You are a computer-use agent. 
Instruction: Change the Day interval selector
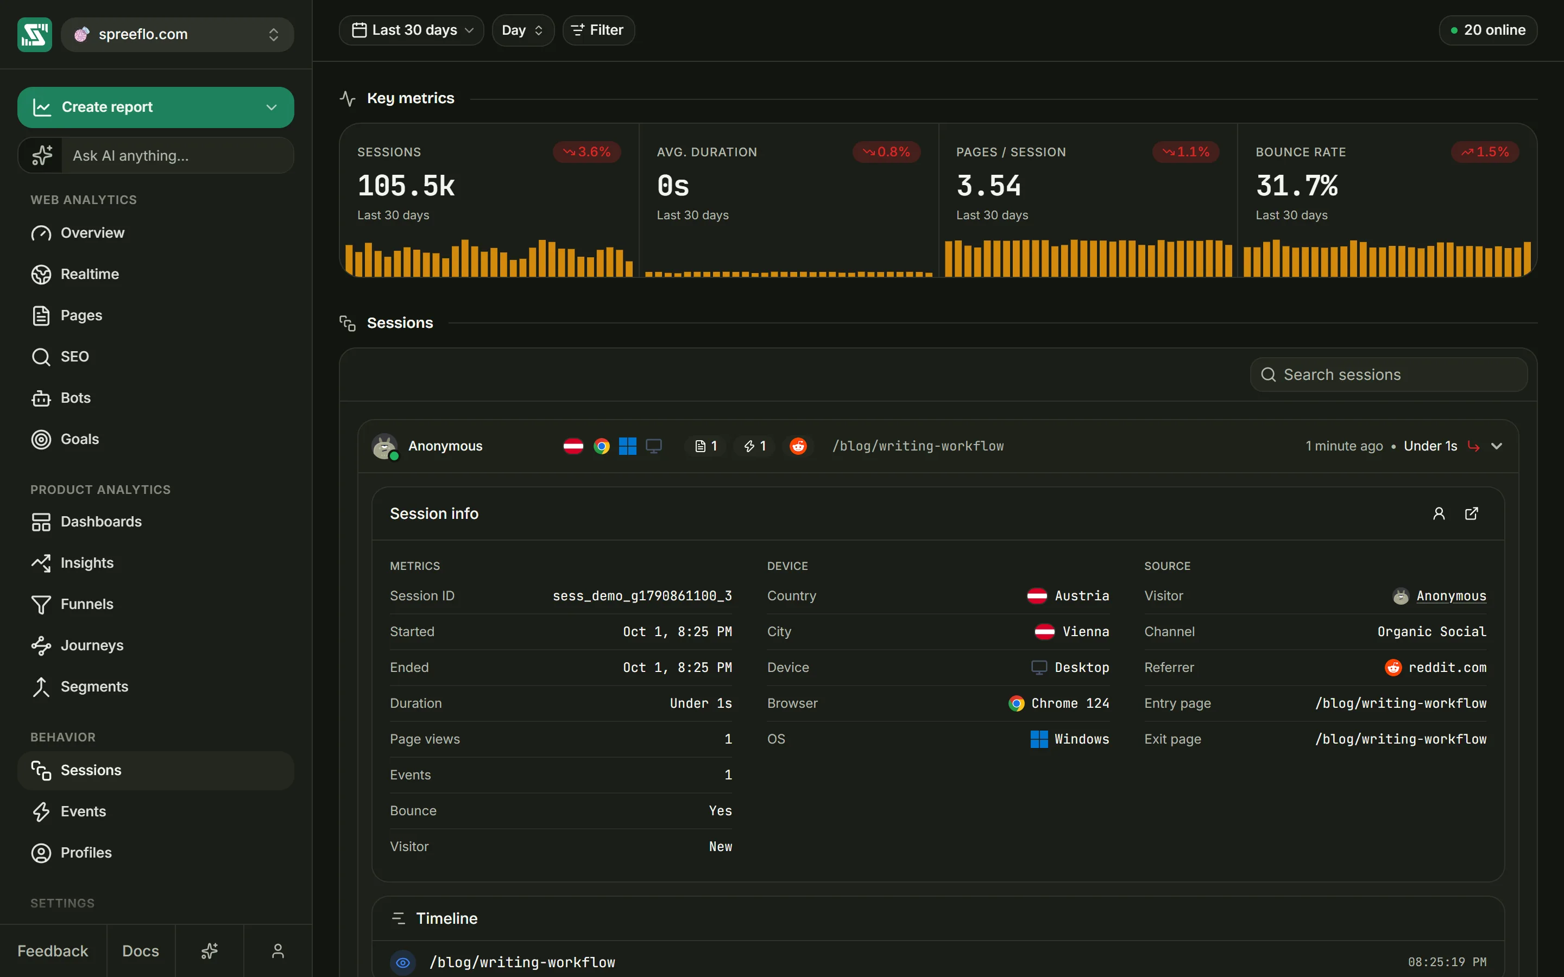[x=523, y=30]
